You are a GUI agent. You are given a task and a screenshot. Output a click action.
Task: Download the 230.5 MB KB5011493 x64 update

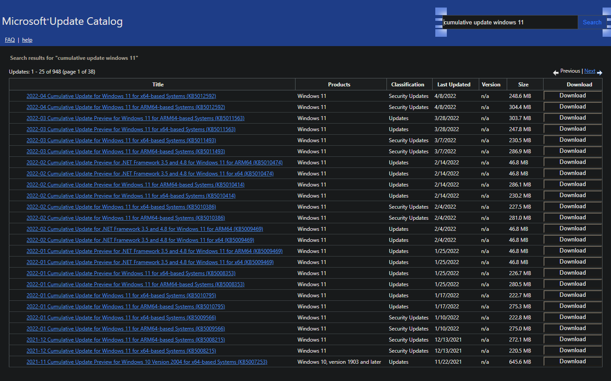pos(572,140)
